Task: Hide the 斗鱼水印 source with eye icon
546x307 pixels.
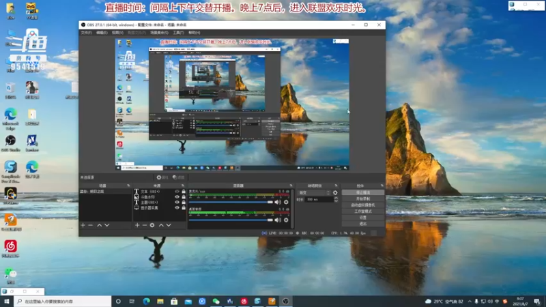Action: 177,197
